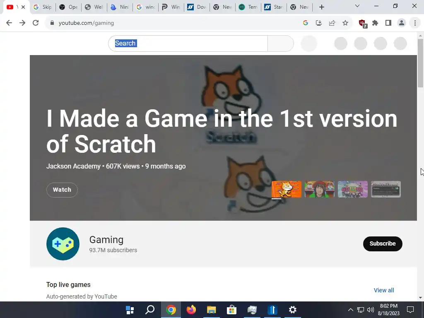
Task: Switch to the Nin tab
Action: [x=120, y=7]
